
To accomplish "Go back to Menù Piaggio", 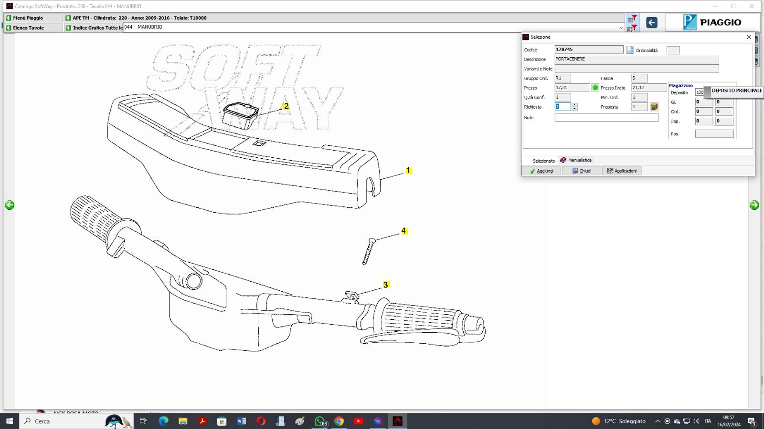I will pyautogui.click(x=28, y=18).
